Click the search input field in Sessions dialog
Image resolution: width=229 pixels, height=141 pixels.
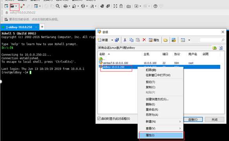[211, 40]
